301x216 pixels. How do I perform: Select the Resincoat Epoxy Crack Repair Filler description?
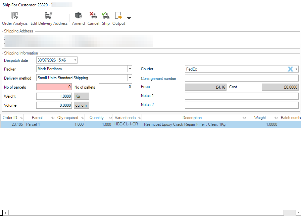pyautogui.click(x=194, y=124)
